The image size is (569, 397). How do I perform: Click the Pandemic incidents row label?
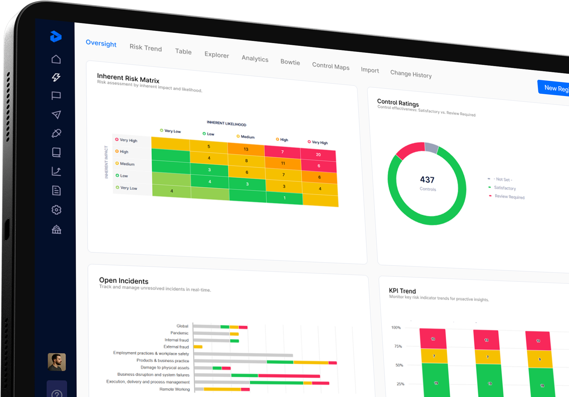point(180,333)
